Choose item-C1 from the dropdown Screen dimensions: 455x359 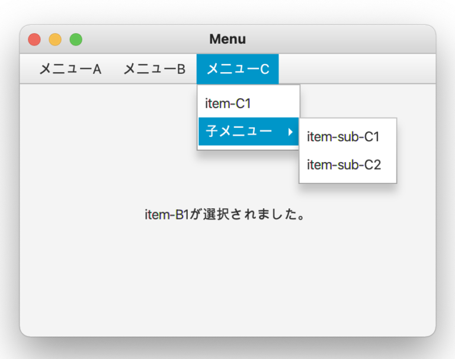(249, 104)
